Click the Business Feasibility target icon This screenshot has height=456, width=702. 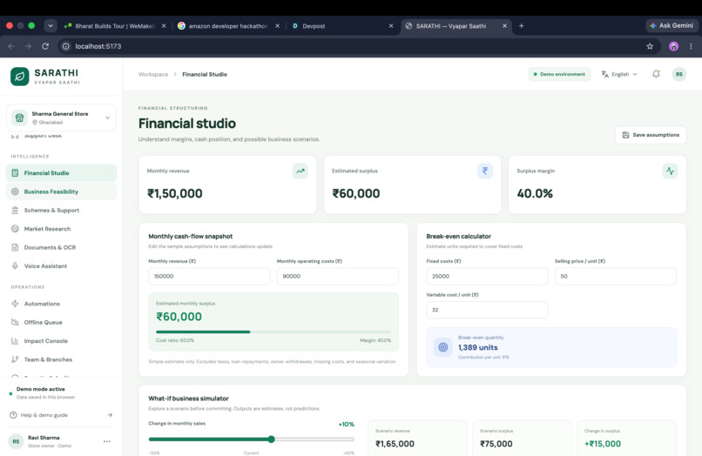15,191
